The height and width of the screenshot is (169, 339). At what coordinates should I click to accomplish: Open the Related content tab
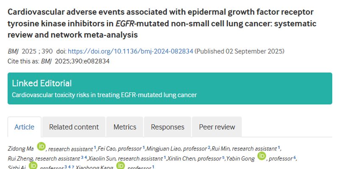74,127
